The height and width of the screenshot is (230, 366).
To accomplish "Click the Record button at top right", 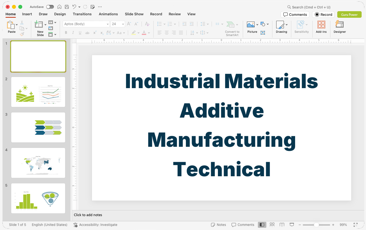I will pos(323,14).
